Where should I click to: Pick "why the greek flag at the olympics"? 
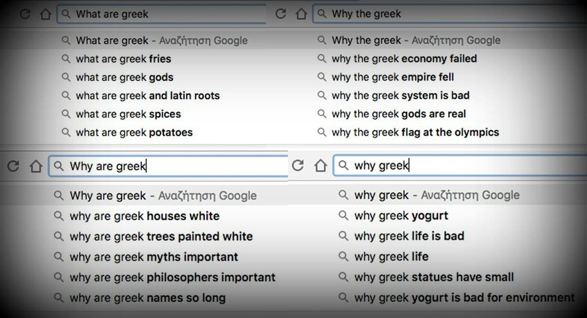tap(415, 133)
